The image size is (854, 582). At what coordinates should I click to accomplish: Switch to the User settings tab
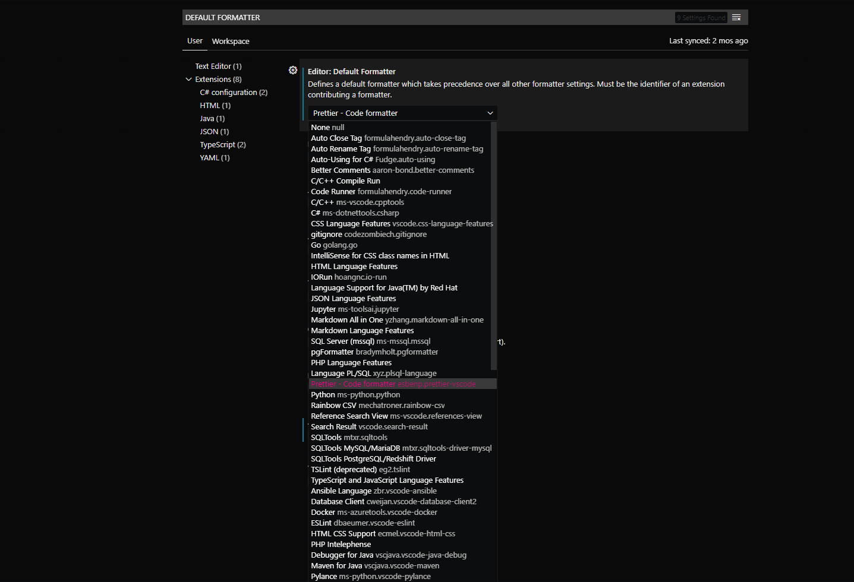[194, 41]
